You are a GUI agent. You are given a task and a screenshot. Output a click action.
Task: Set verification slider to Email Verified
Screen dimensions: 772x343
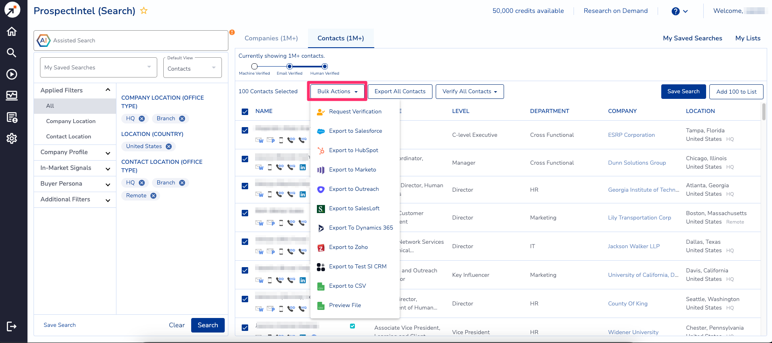(x=289, y=67)
